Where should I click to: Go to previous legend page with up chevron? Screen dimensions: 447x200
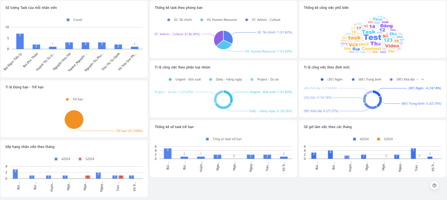tap(417, 79)
